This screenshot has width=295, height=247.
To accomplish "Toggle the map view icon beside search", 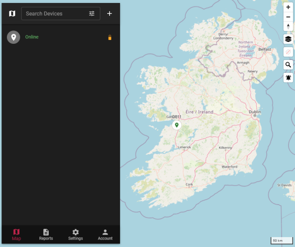I will [x=12, y=14].
